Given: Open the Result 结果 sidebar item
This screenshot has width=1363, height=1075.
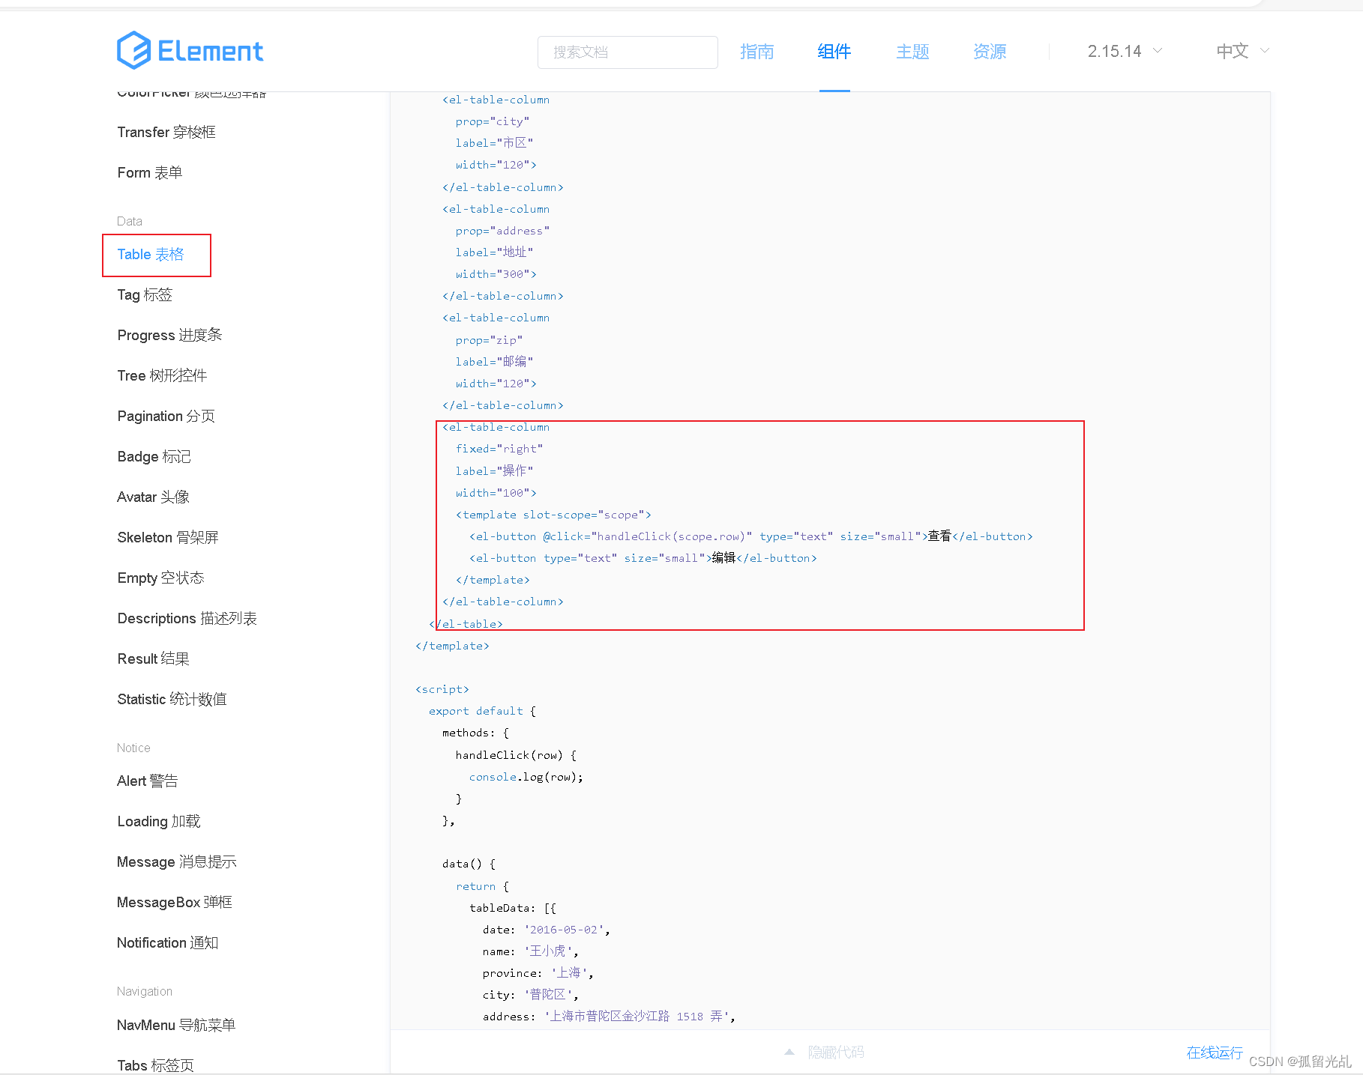Looking at the screenshot, I should (x=153, y=658).
